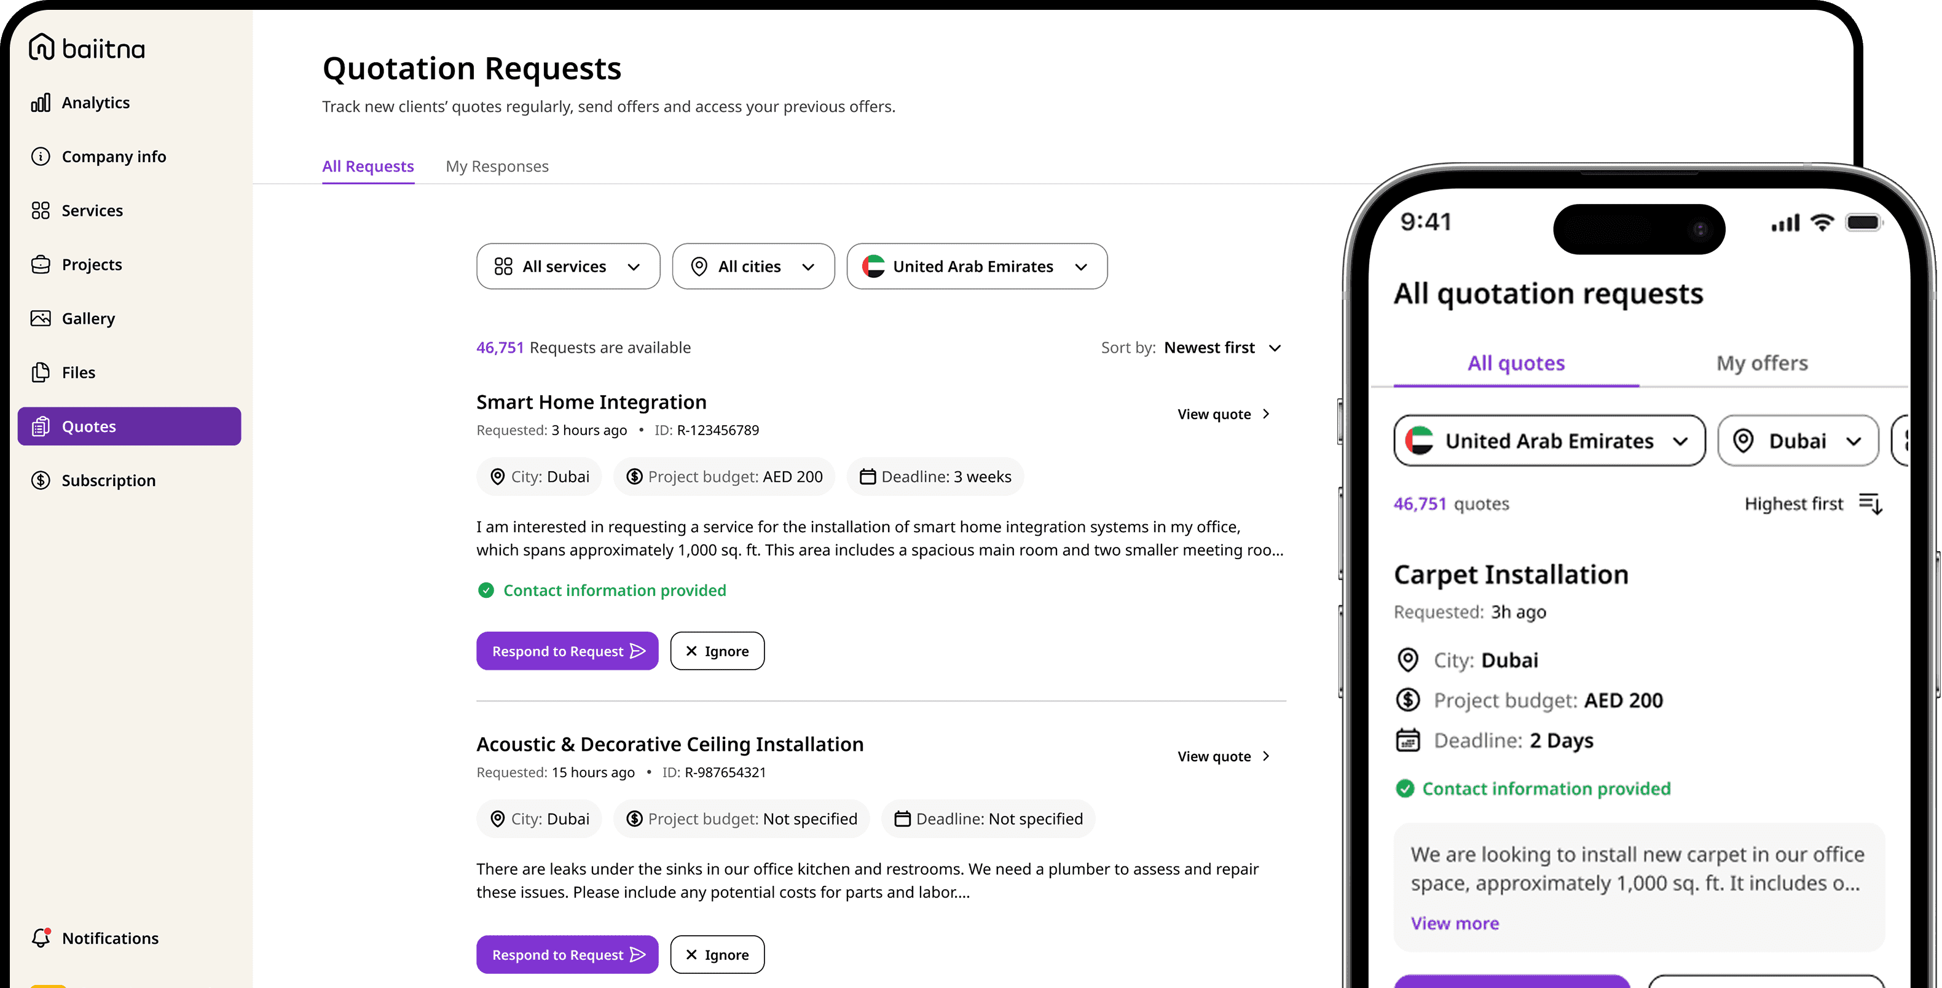Screen dimensions: 1942x988
Task: Open Analytics from the sidebar
Action: [x=81, y=103]
